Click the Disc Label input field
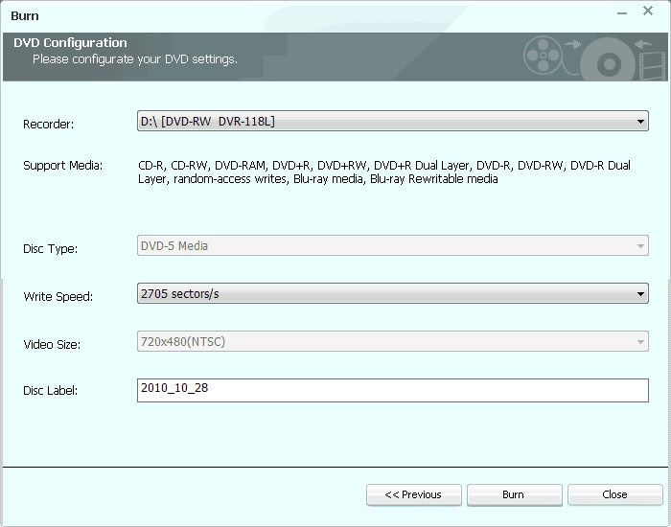 [x=392, y=390]
